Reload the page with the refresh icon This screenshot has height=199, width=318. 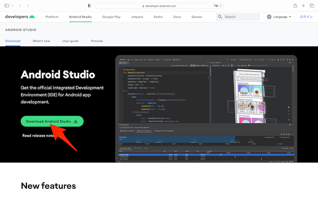pos(221,6)
